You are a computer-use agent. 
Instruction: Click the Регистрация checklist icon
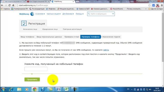24,23
